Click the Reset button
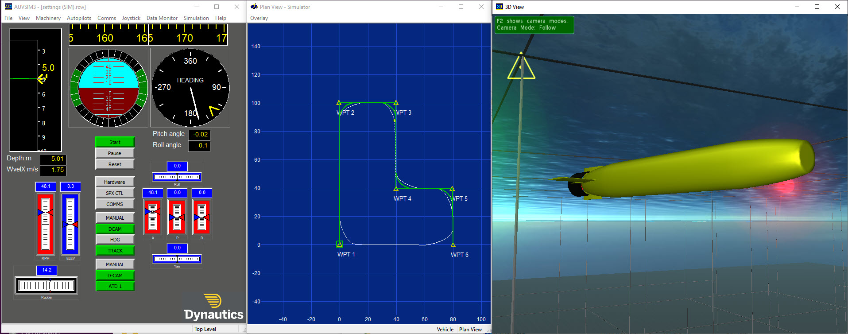Image resolution: width=848 pixels, height=334 pixels. (115, 164)
